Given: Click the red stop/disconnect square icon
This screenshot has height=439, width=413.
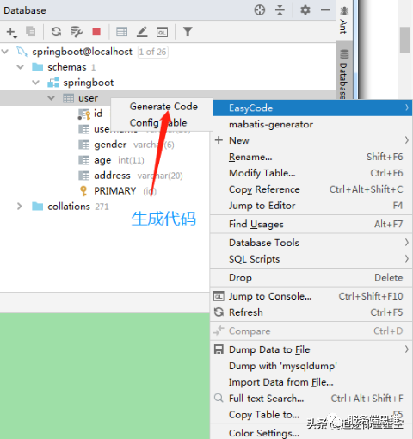Looking at the screenshot, I should click(x=96, y=32).
